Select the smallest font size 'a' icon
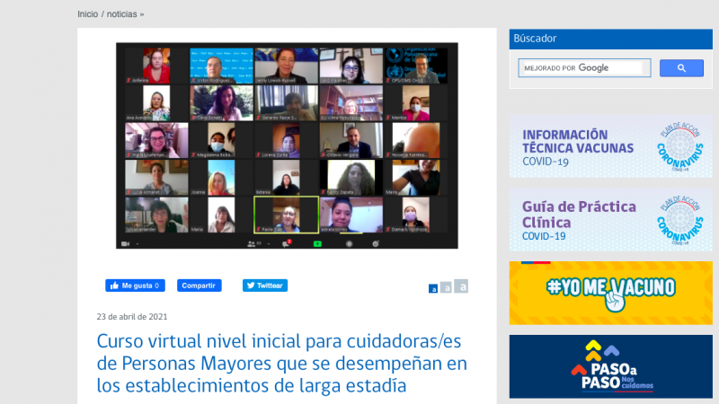Image resolution: width=719 pixels, height=404 pixels. [x=433, y=289]
